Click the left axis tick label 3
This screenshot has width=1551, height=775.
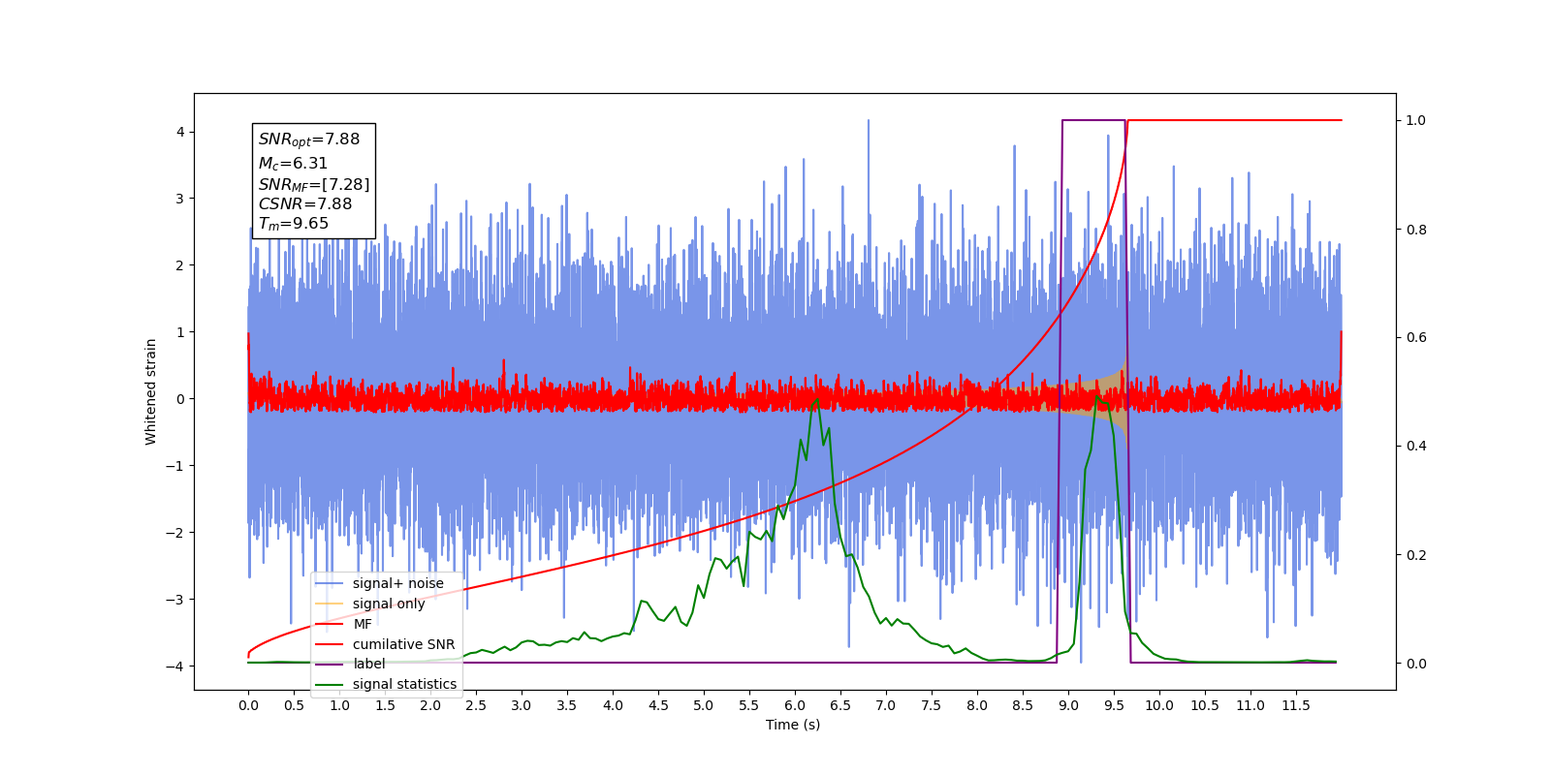(180, 199)
